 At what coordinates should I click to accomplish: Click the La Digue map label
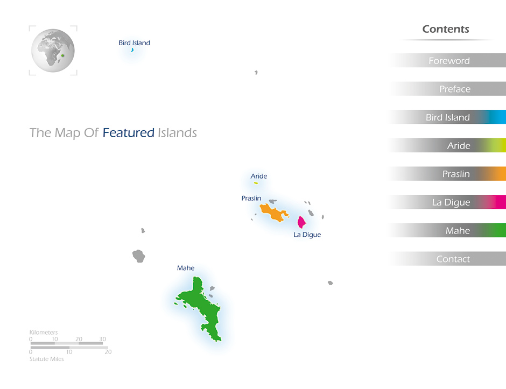point(307,235)
